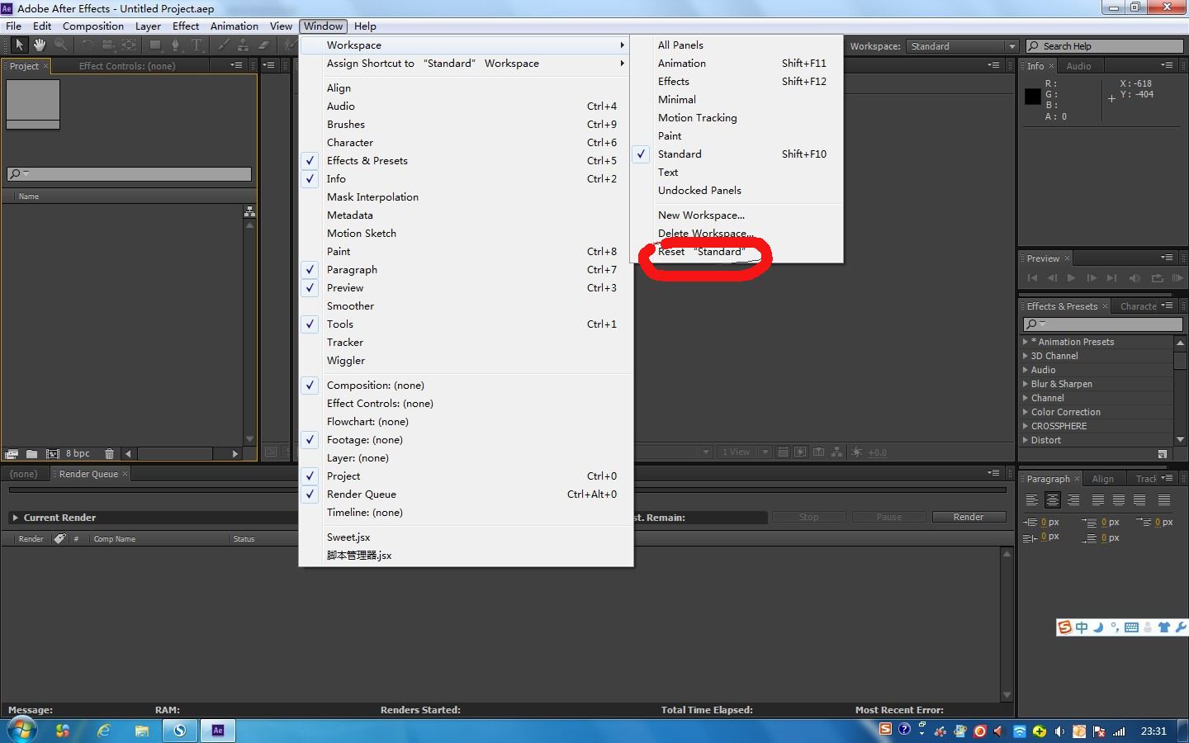Select the Hand tool

[x=39, y=45]
